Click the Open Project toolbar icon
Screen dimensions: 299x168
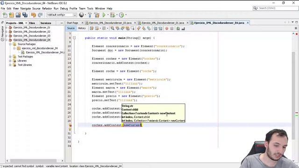(x=18, y=15)
